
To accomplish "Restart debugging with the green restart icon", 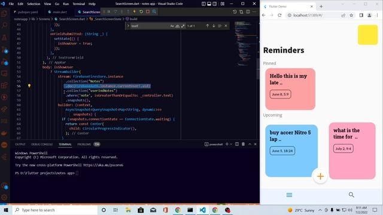I will (141, 12).
